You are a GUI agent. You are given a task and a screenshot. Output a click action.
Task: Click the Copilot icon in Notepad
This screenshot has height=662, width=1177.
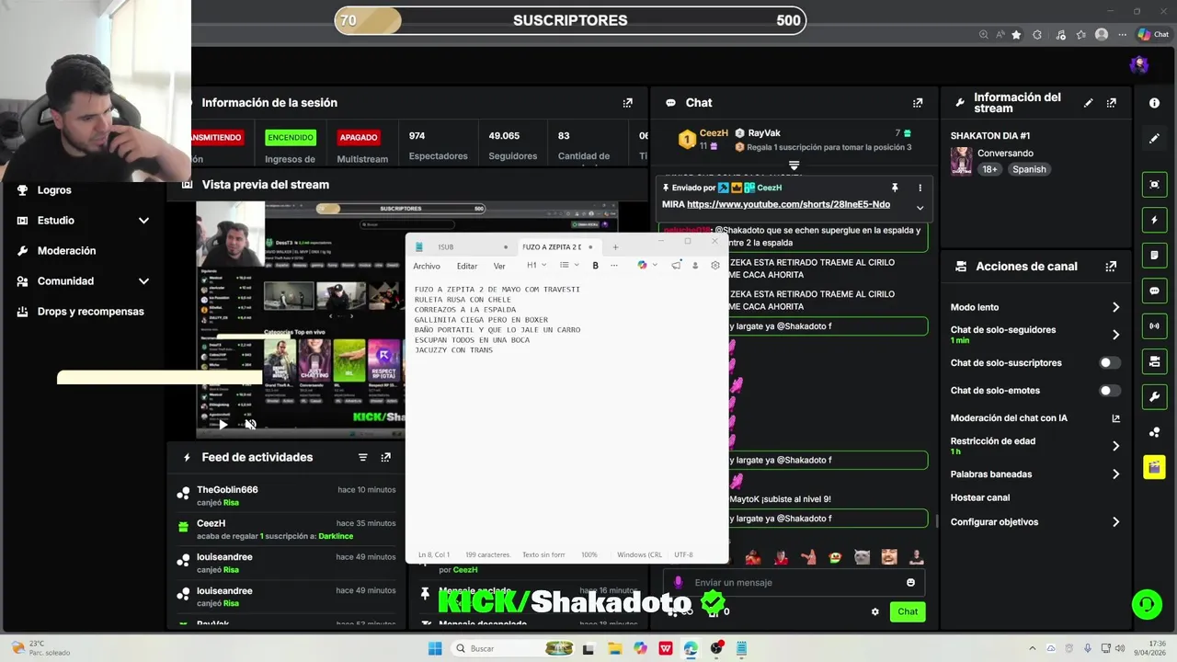tap(642, 266)
